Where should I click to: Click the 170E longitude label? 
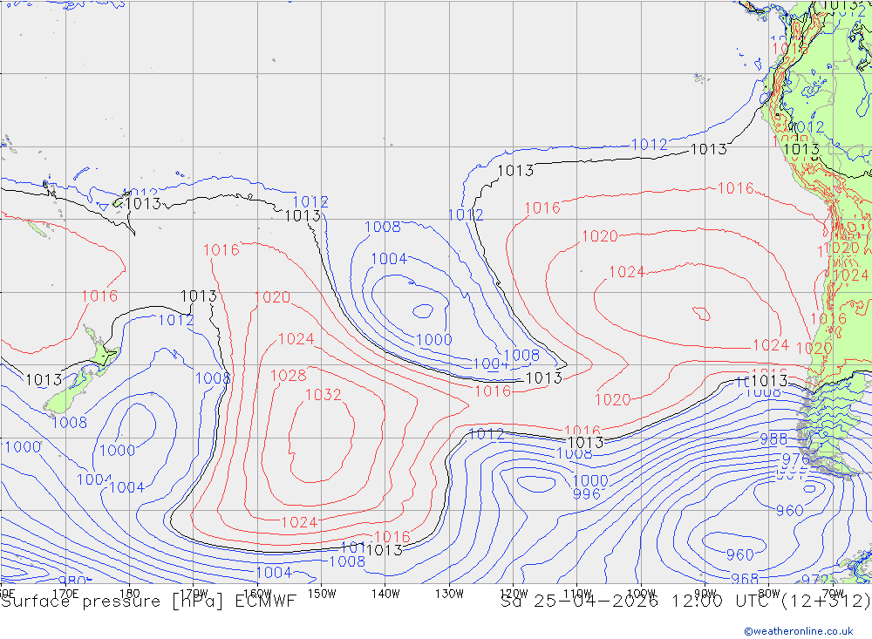65,594
